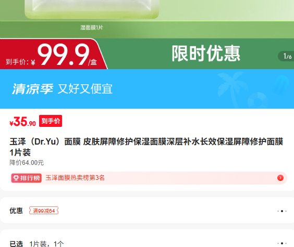The image size is (294, 247).
Task: Tap the 满99减64 coupon tag
Action: point(44,211)
